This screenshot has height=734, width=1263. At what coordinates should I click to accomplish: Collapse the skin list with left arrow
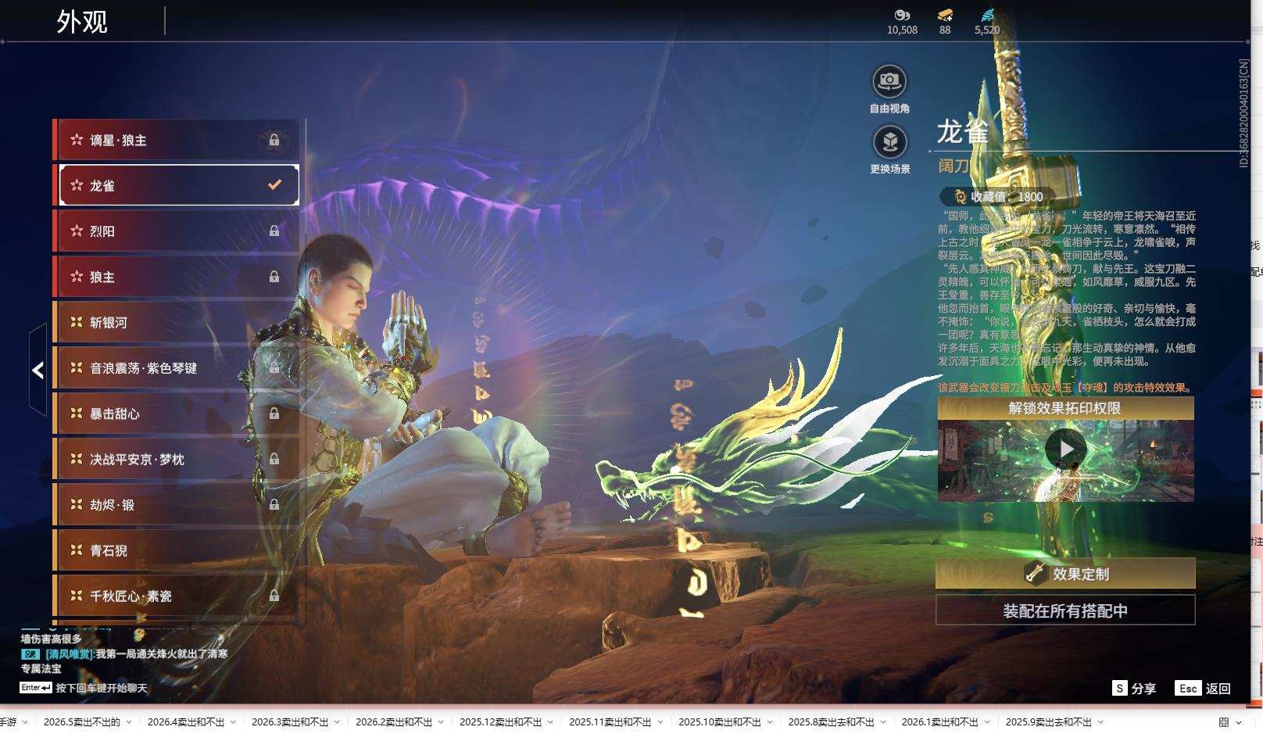(38, 370)
